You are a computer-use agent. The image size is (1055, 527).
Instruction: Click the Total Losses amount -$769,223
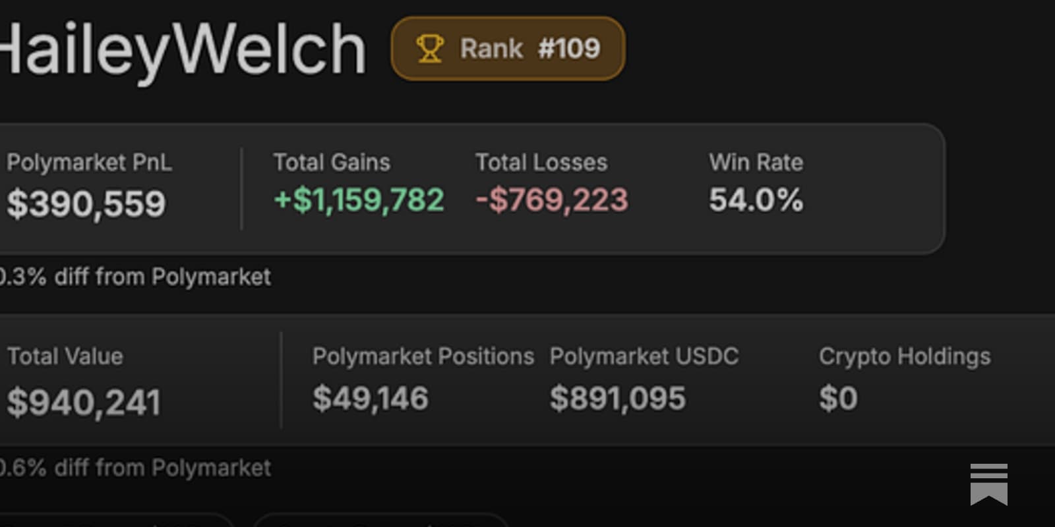(x=552, y=200)
